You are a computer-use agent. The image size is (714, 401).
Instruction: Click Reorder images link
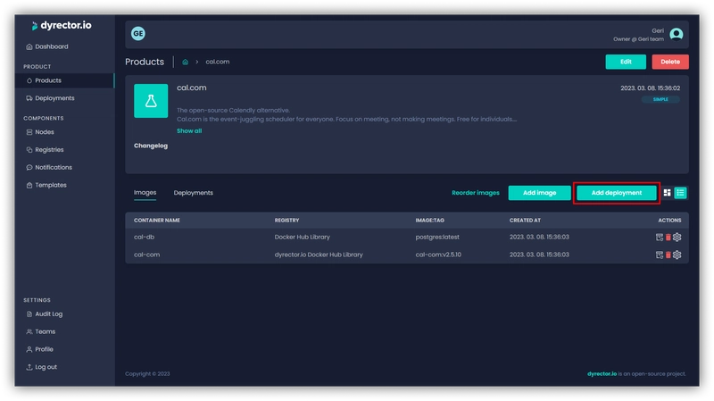pos(476,193)
